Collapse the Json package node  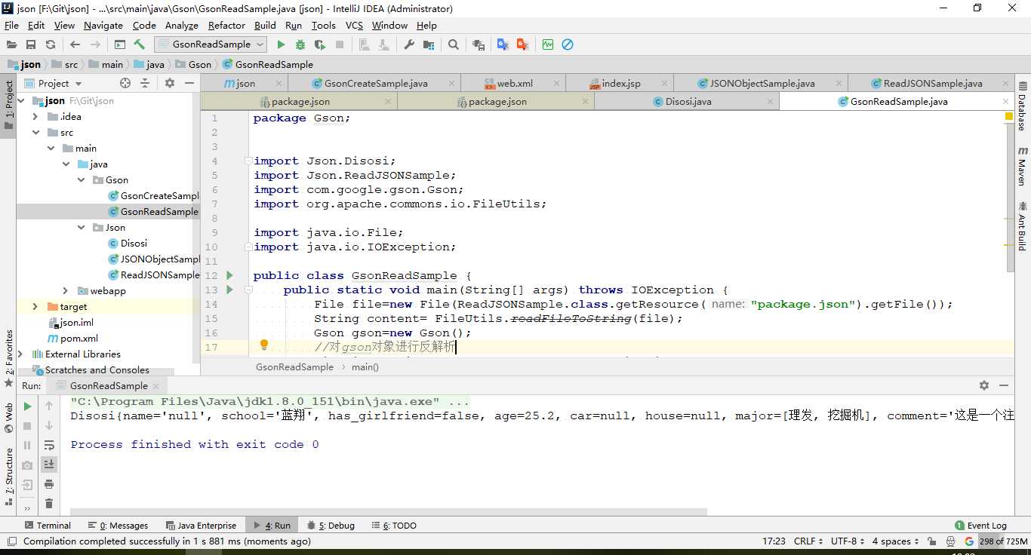click(82, 228)
